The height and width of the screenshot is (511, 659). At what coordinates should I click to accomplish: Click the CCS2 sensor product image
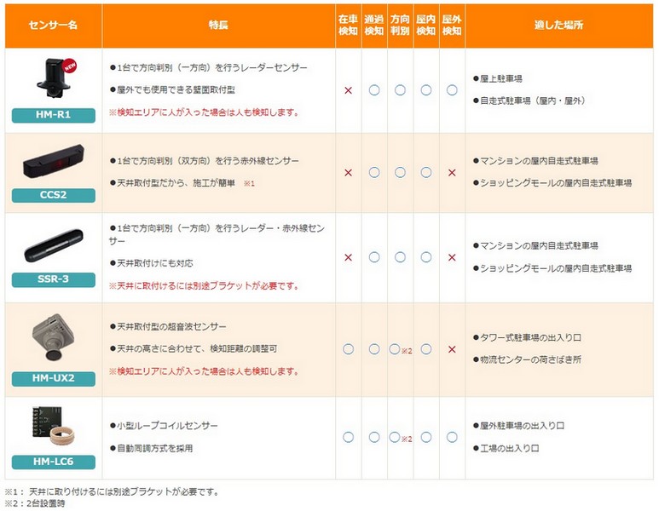53,162
